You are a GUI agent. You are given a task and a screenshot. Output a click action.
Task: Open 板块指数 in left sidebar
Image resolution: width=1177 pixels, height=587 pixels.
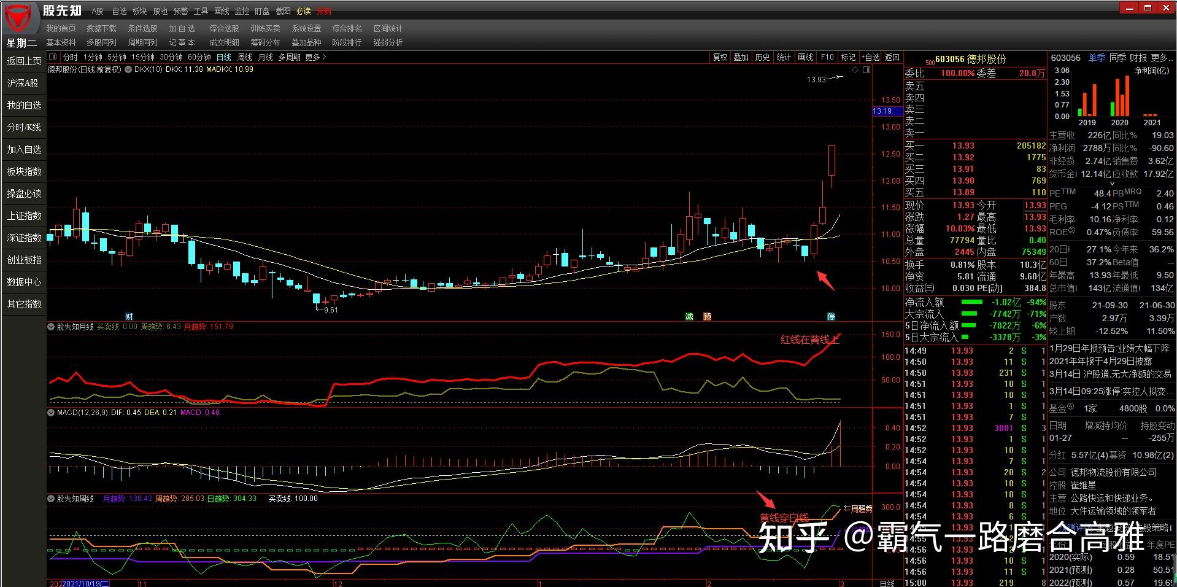tap(24, 171)
